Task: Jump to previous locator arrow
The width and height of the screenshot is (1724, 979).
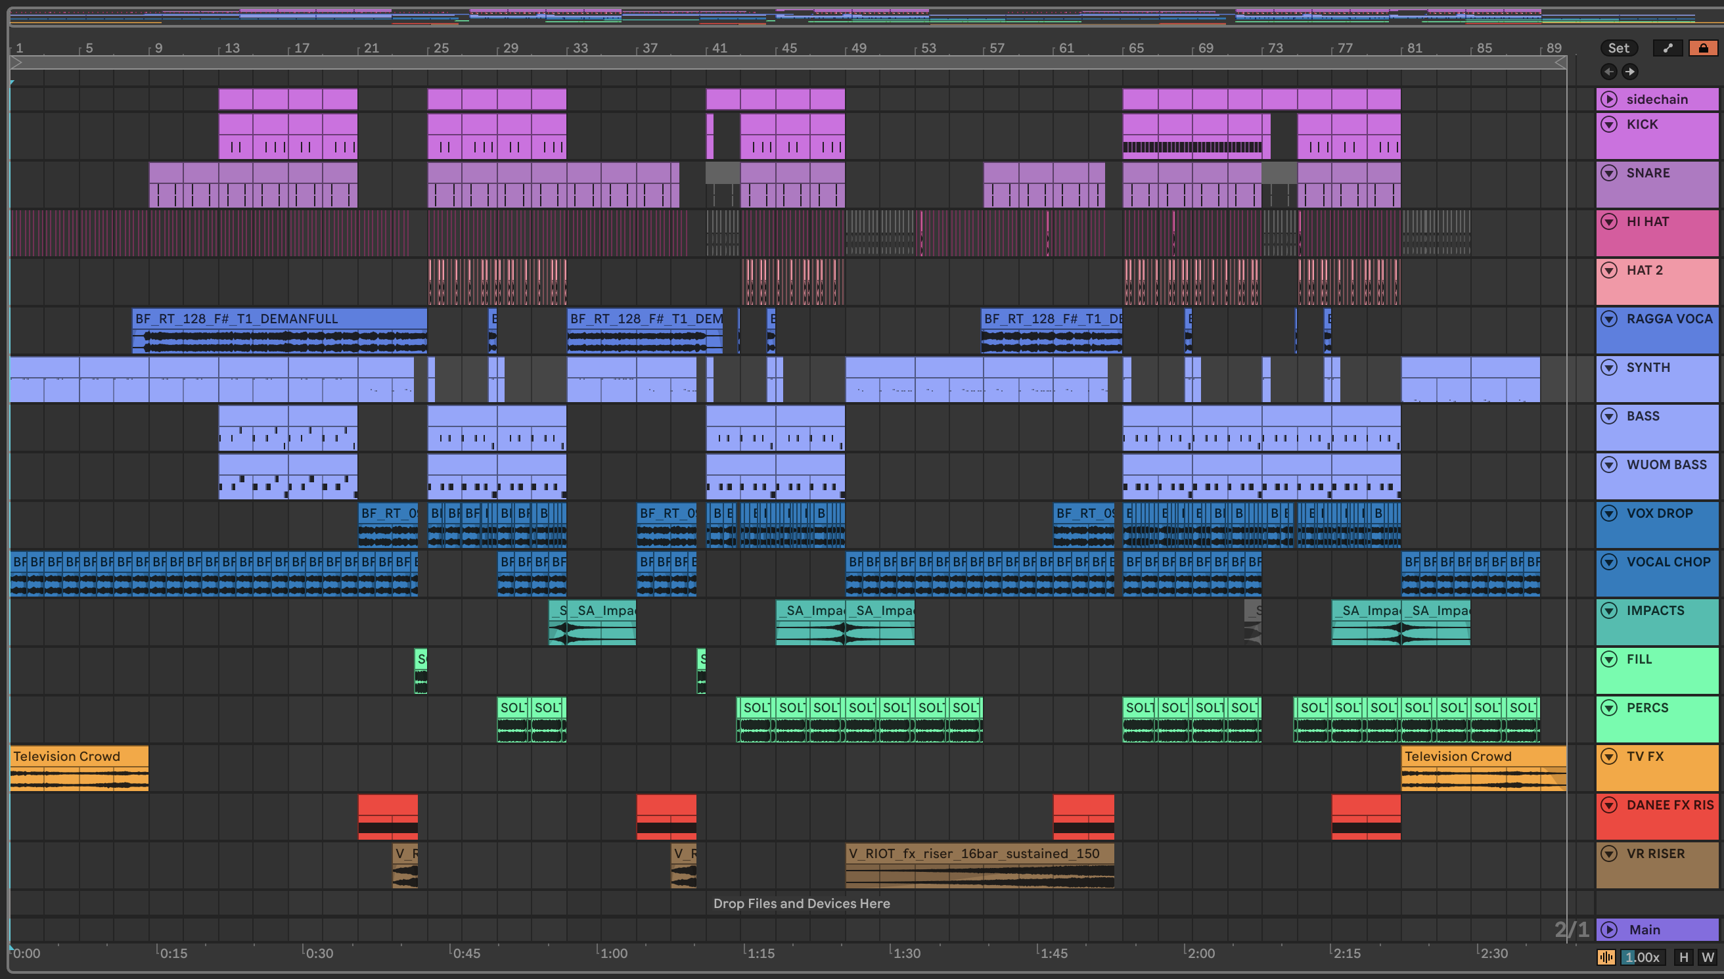Action: click(1608, 71)
